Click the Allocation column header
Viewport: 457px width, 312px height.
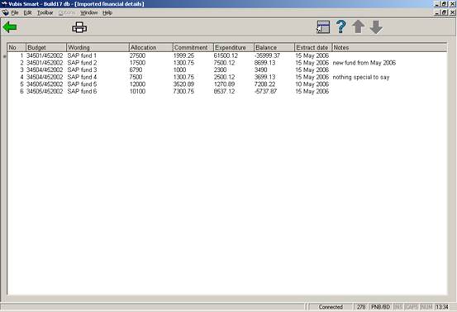150,47
